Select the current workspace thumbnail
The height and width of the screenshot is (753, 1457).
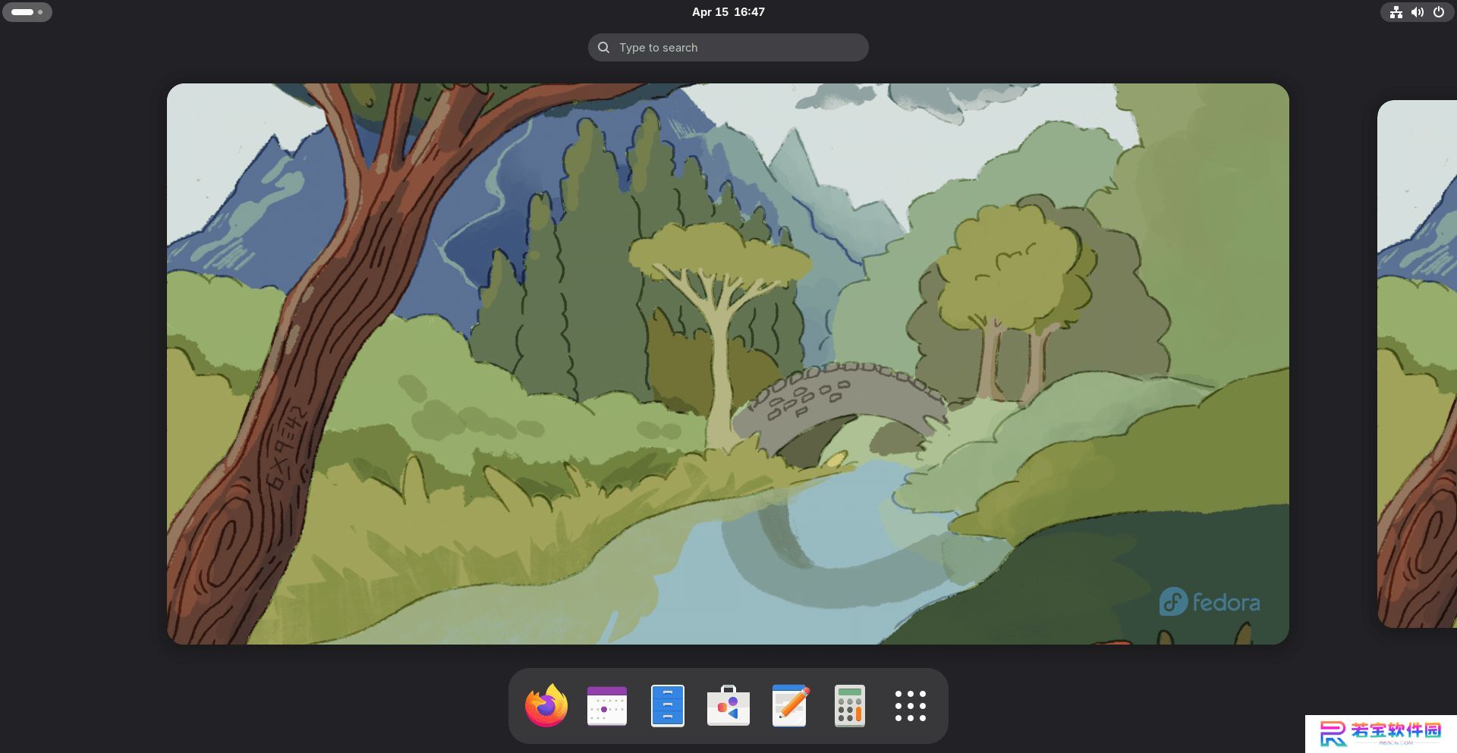(728, 364)
